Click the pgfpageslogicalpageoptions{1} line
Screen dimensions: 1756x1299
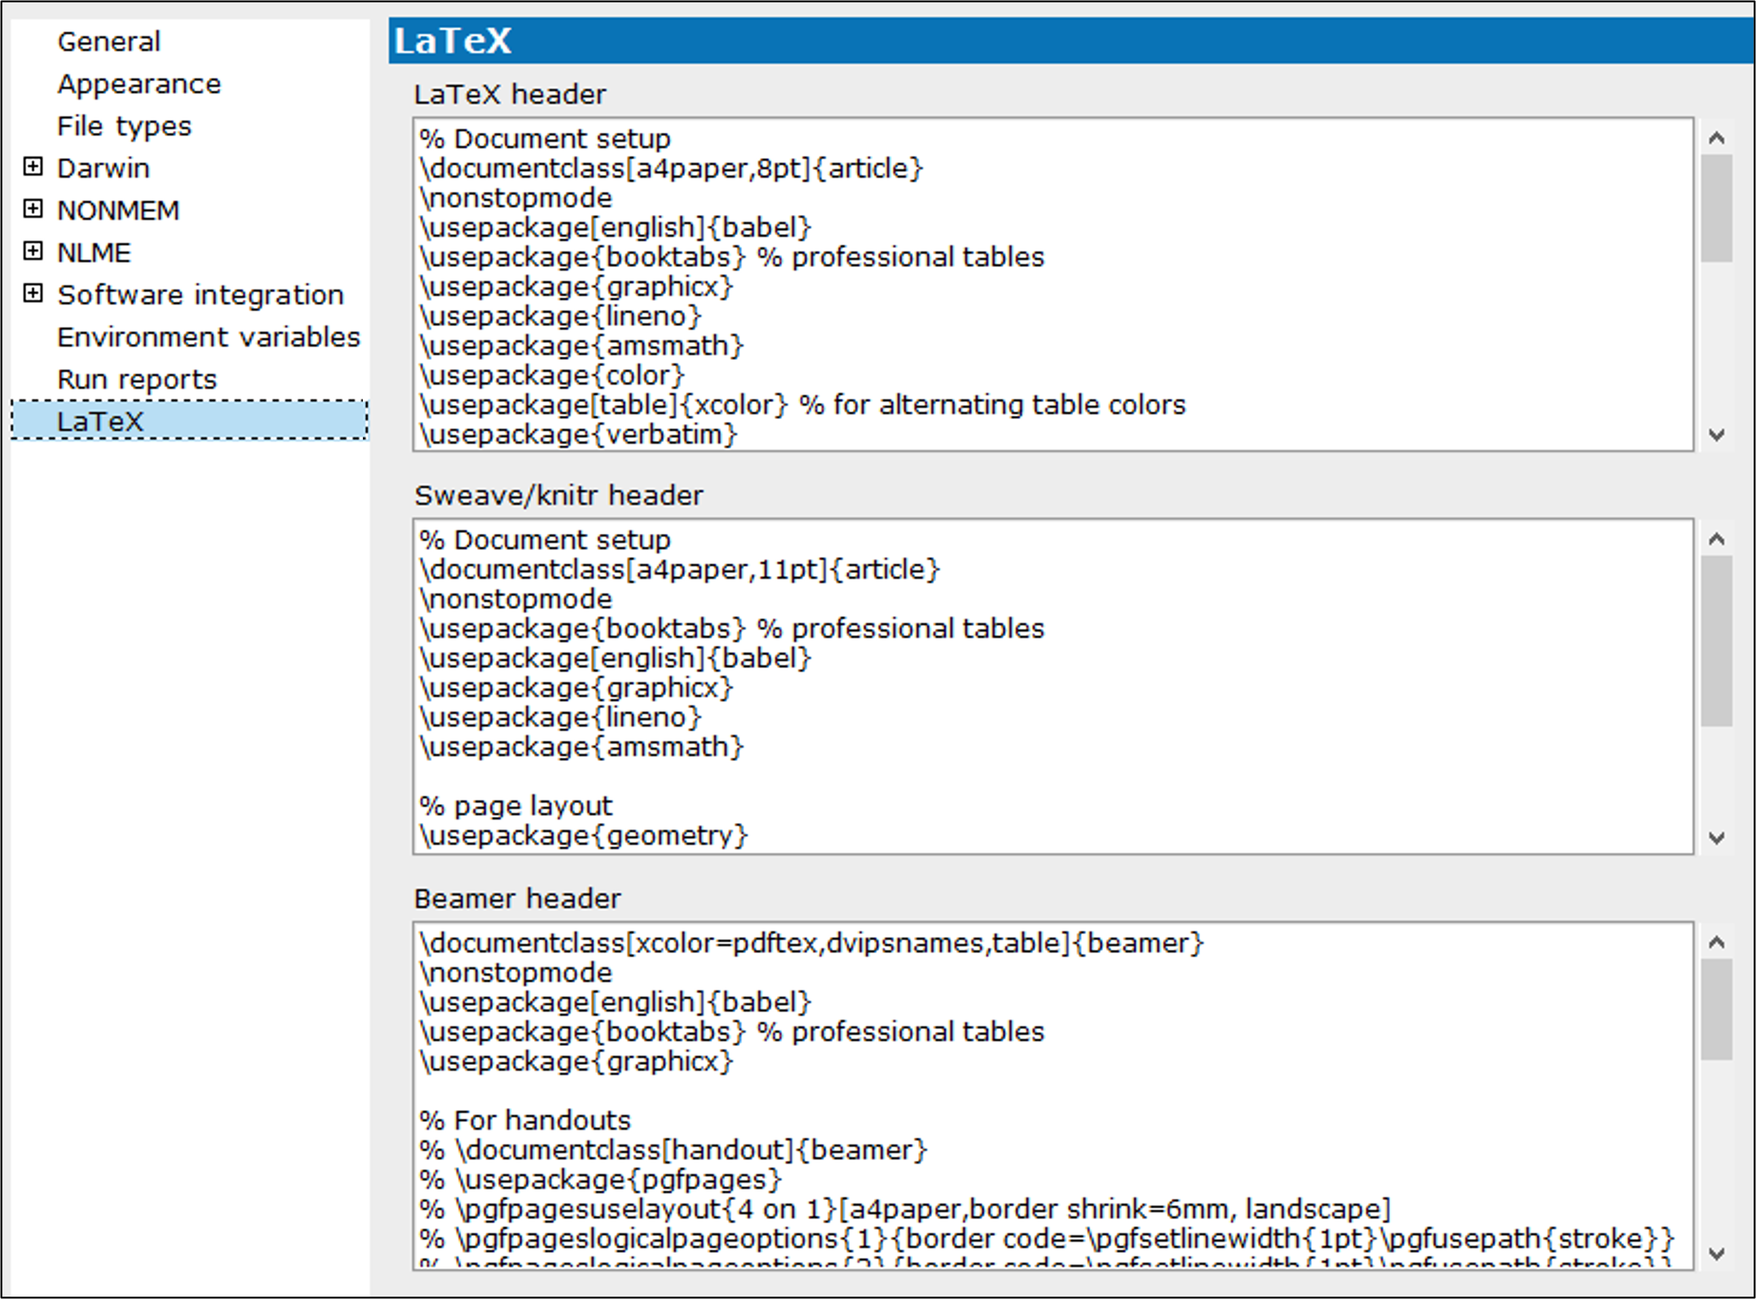[x=1046, y=1239]
